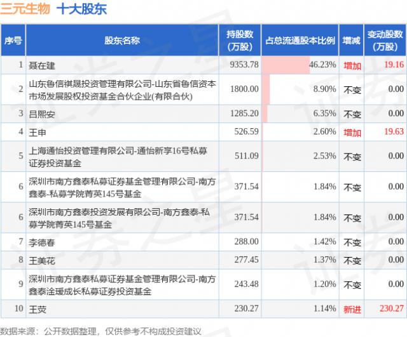The height and width of the screenshot is (337, 407).
Task: Click the red 新进 status label
Action: 352,309
